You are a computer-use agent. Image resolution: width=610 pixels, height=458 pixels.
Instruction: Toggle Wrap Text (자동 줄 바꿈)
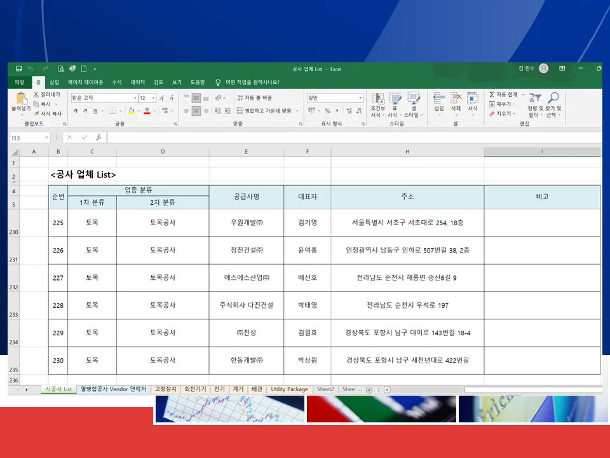[254, 98]
